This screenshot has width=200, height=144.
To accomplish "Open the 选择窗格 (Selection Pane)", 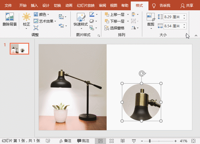I will [115, 28].
